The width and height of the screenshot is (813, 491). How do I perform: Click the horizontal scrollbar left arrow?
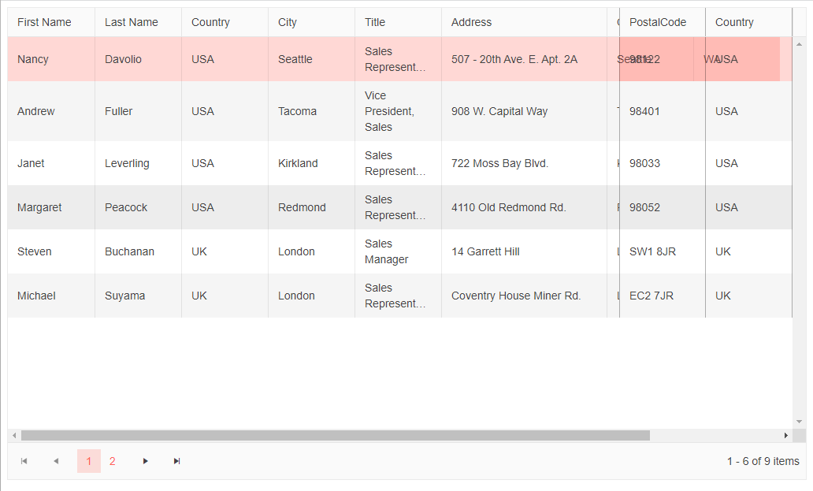[x=13, y=435]
